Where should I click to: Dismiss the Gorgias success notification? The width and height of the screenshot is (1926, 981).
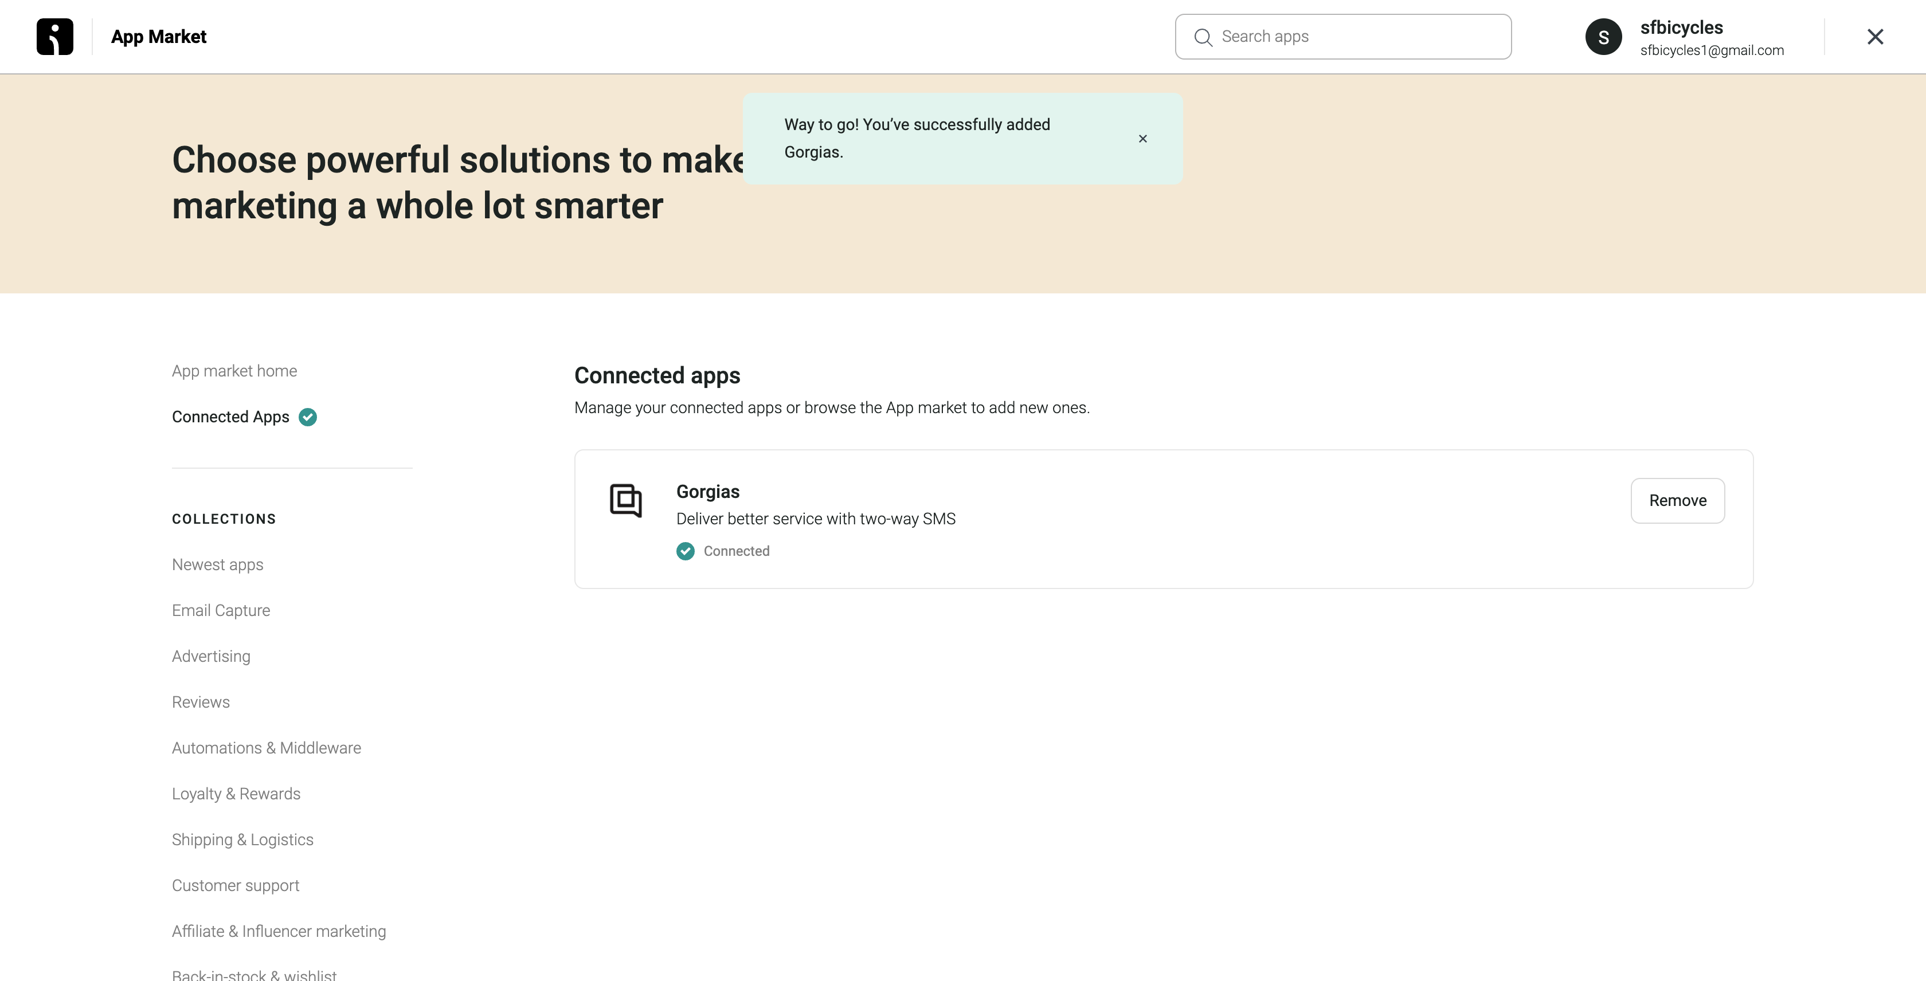[1142, 139]
